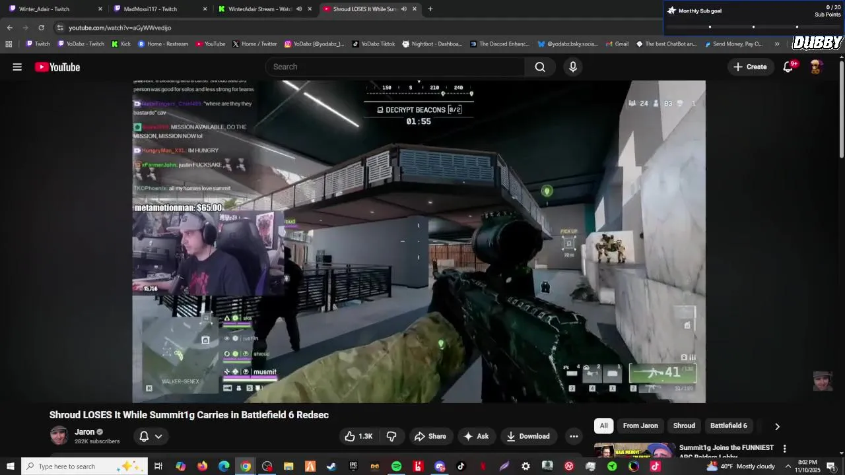This screenshot has width=845, height=475.
Task: Open the Gmail bookmark
Action: (617, 44)
